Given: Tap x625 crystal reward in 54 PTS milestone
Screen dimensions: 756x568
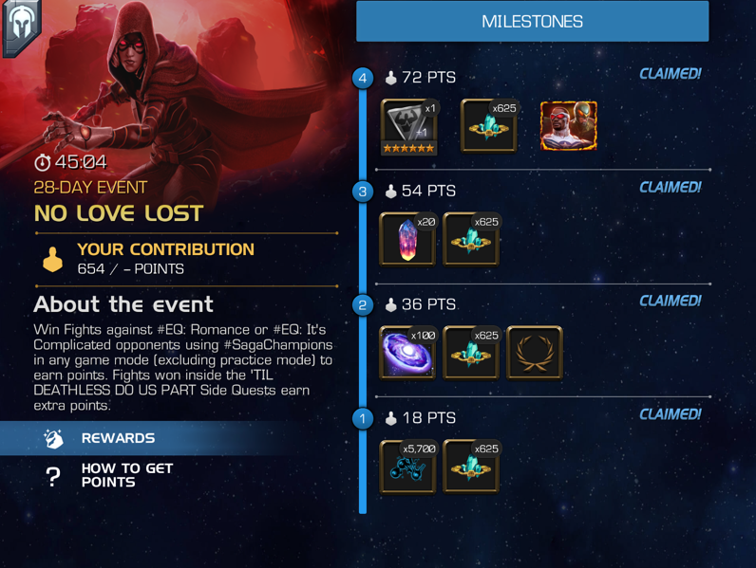Looking at the screenshot, I should 471,239.
